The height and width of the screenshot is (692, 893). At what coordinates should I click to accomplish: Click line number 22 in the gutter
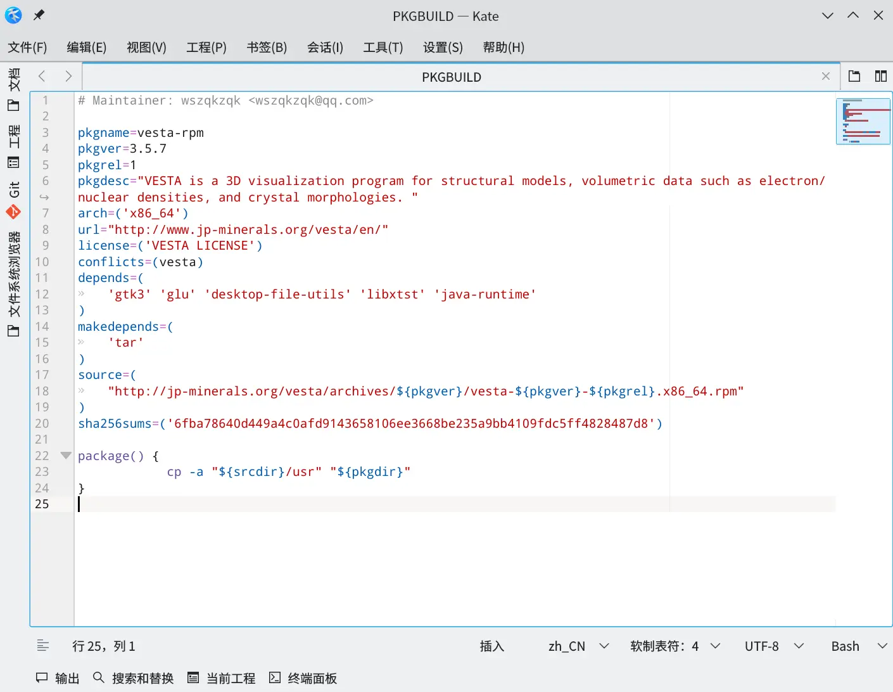tap(42, 456)
